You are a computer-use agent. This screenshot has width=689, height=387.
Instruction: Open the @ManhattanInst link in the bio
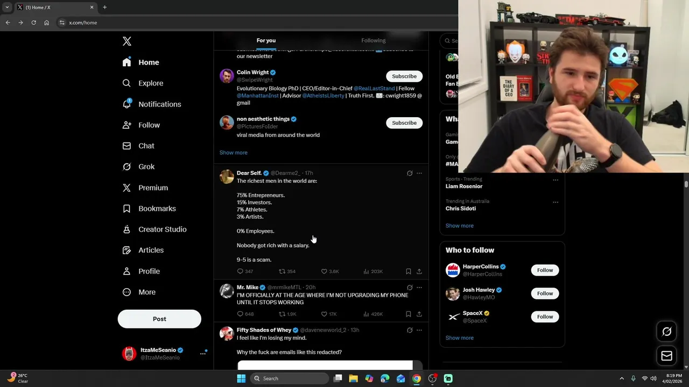258,96
